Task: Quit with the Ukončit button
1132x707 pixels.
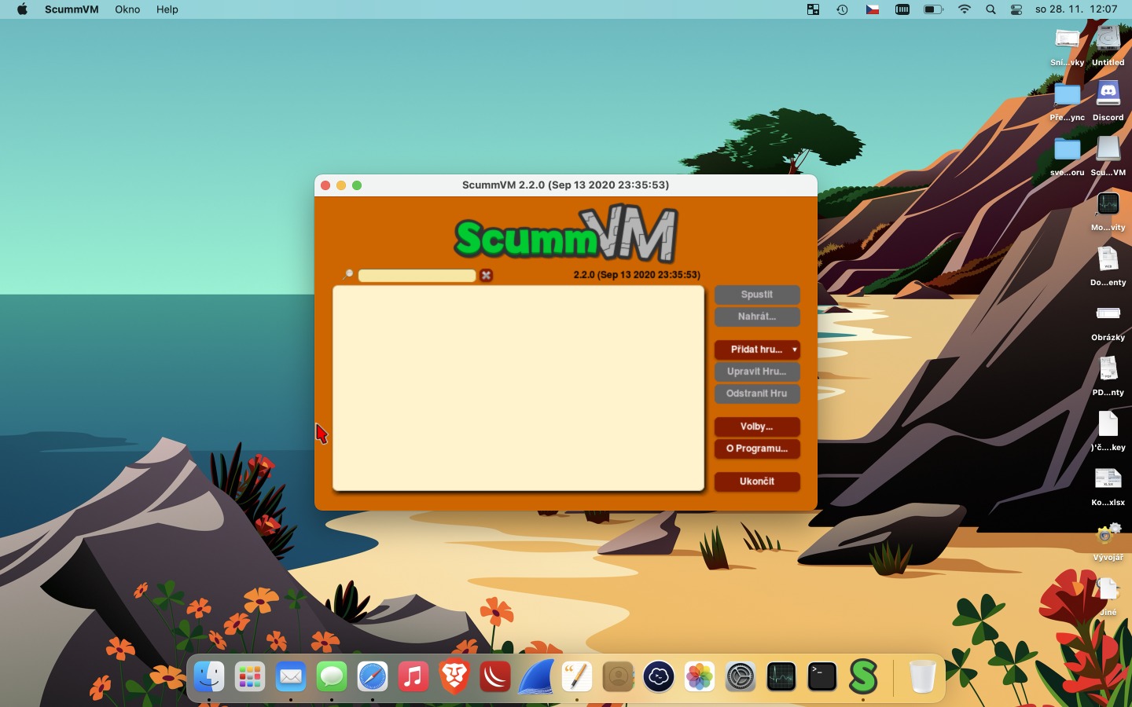Action: [x=757, y=482]
